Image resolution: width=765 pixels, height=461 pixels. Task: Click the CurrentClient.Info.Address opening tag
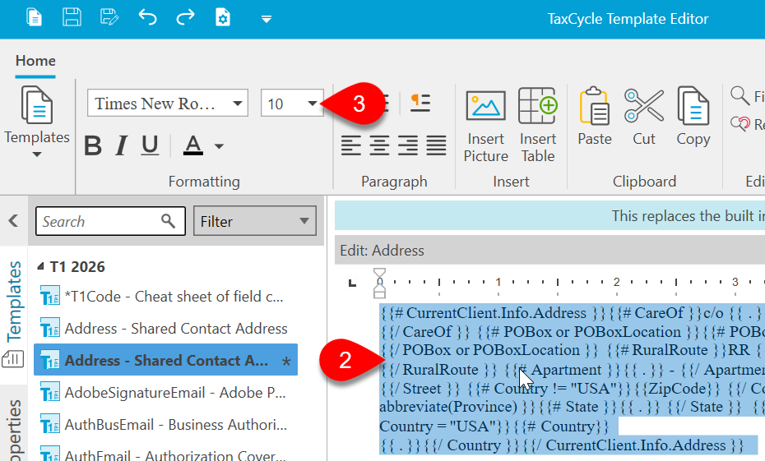tap(489, 313)
